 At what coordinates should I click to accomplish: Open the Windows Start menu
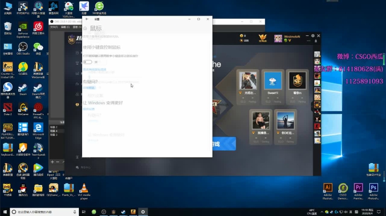click(x=5, y=212)
